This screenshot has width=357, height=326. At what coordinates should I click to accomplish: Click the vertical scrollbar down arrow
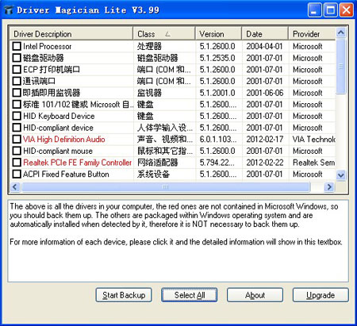pos(341,175)
